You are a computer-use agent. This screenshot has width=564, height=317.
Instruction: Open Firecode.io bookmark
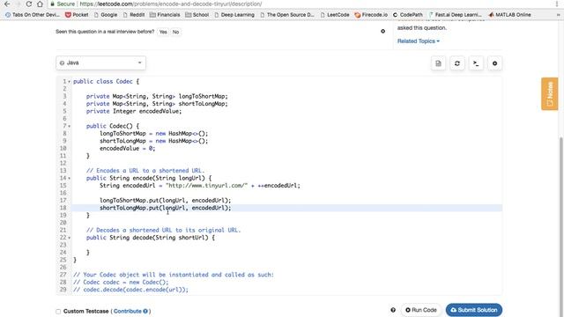pyautogui.click(x=371, y=15)
